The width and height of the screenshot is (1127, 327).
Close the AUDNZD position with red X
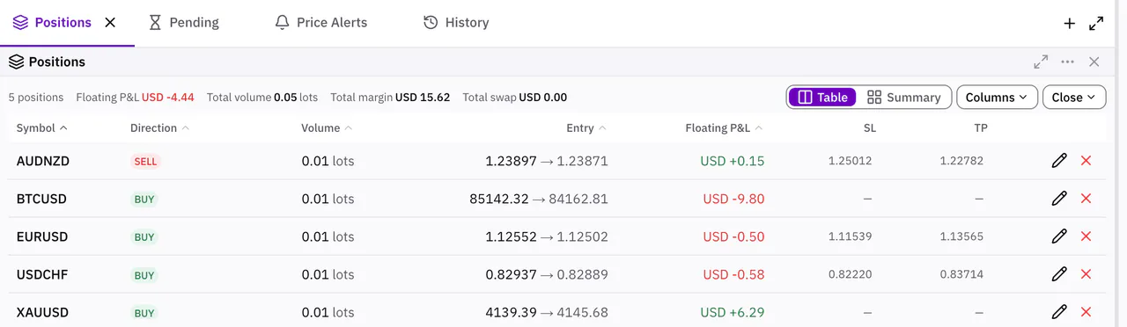pos(1086,161)
